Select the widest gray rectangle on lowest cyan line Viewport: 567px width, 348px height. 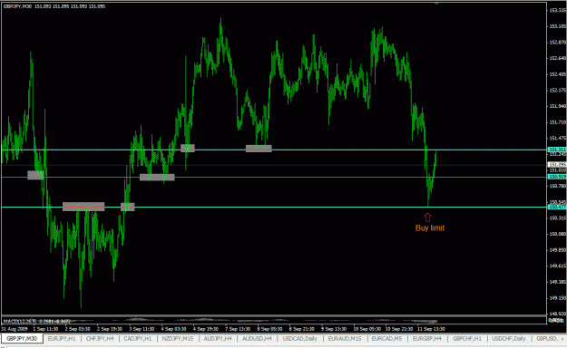pos(83,207)
